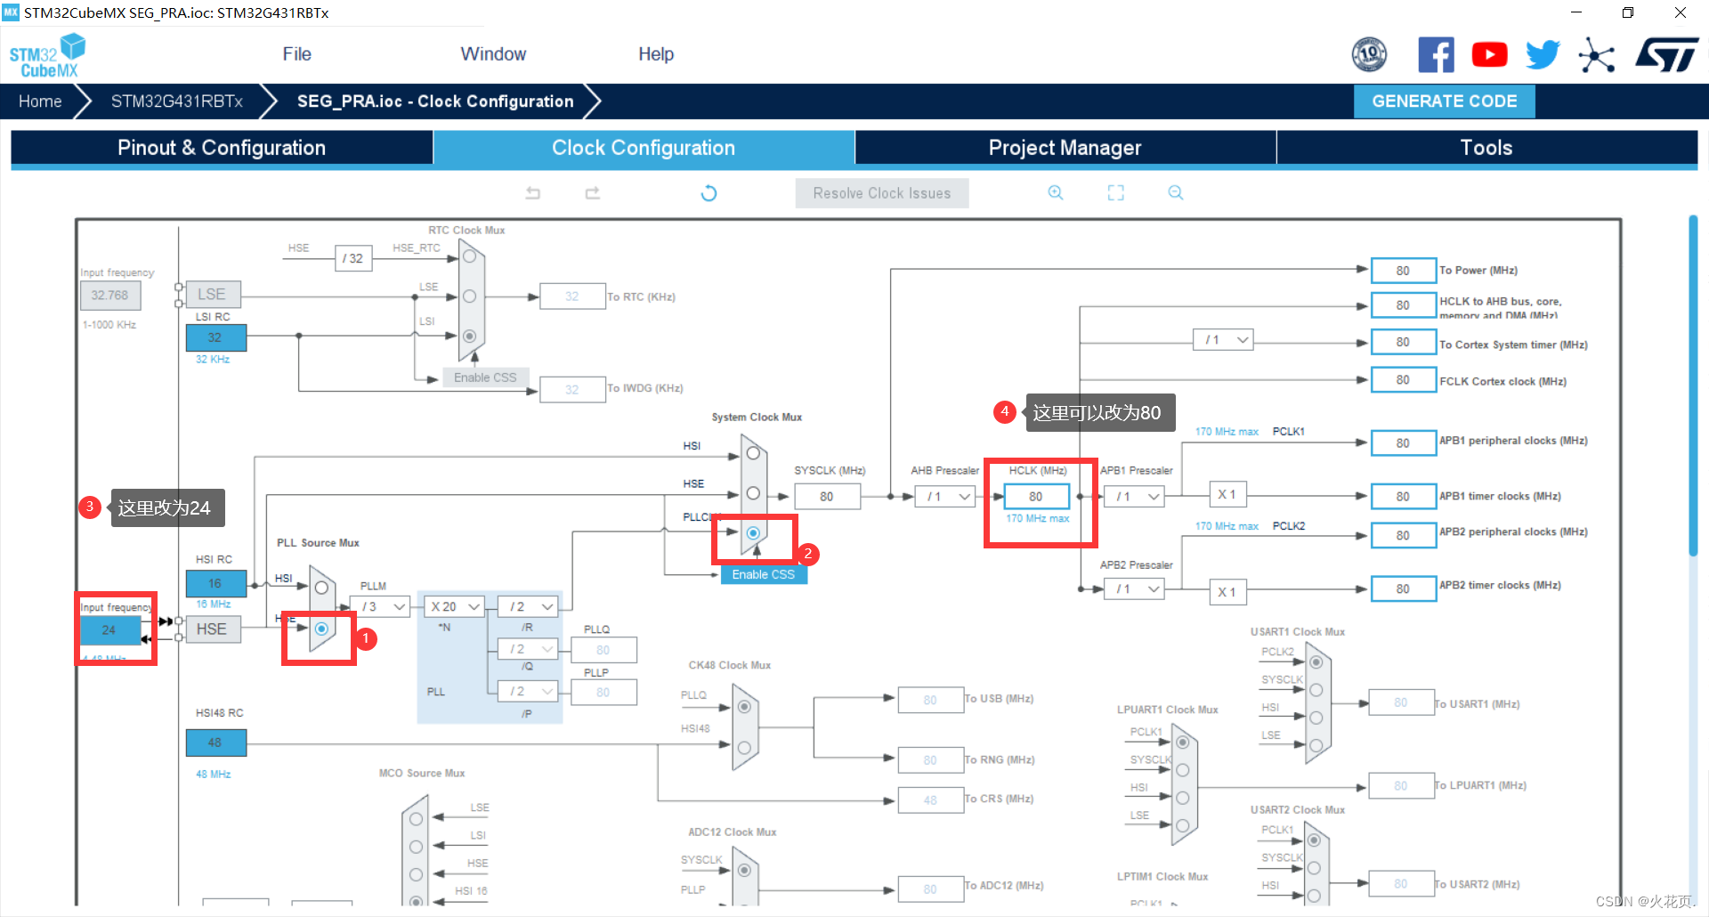Viewport: 1709px width, 917px height.
Task: Click the STM32CubeMX logo
Action: pyautogui.click(x=47, y=55)
